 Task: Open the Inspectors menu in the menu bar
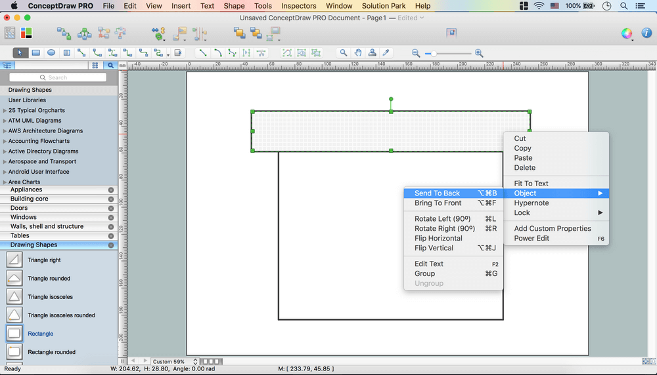[x=298, y=6]
